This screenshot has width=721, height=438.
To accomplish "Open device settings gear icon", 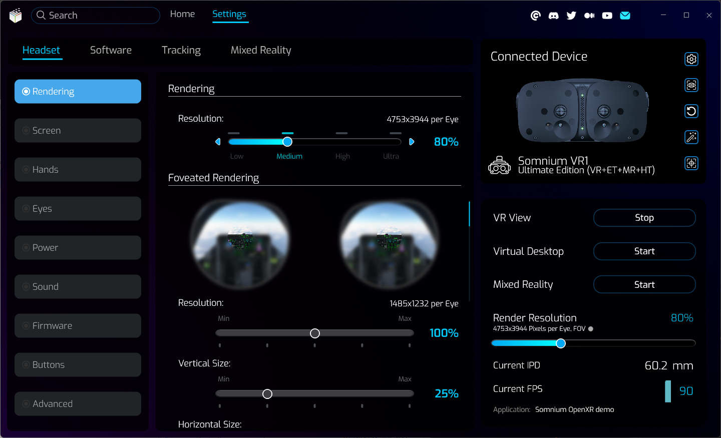I will tap(691, 59).
